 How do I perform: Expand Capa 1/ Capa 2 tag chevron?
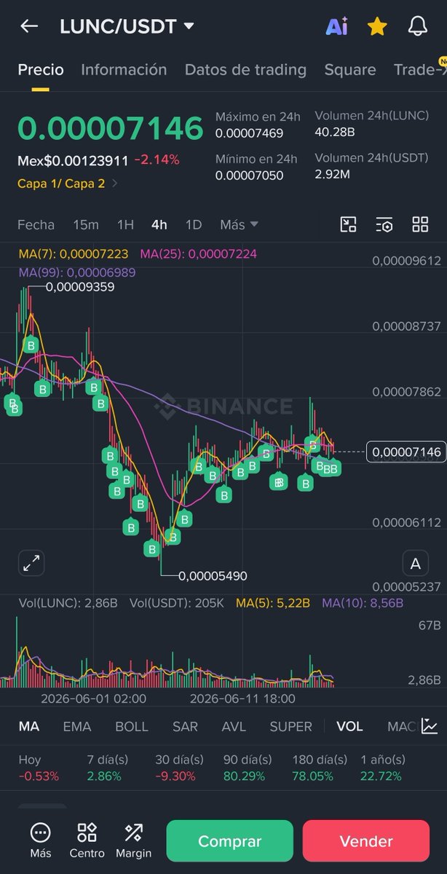(x=114, y=184)
